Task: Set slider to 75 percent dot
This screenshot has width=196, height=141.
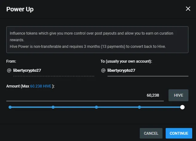Action: click(139, 107)
